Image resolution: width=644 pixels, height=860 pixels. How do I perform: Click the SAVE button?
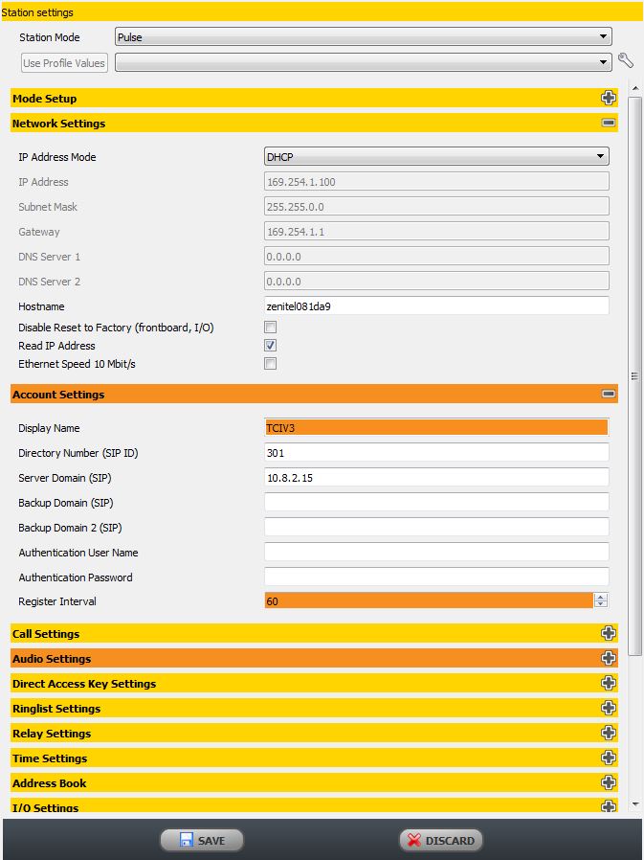coord(202,840)
